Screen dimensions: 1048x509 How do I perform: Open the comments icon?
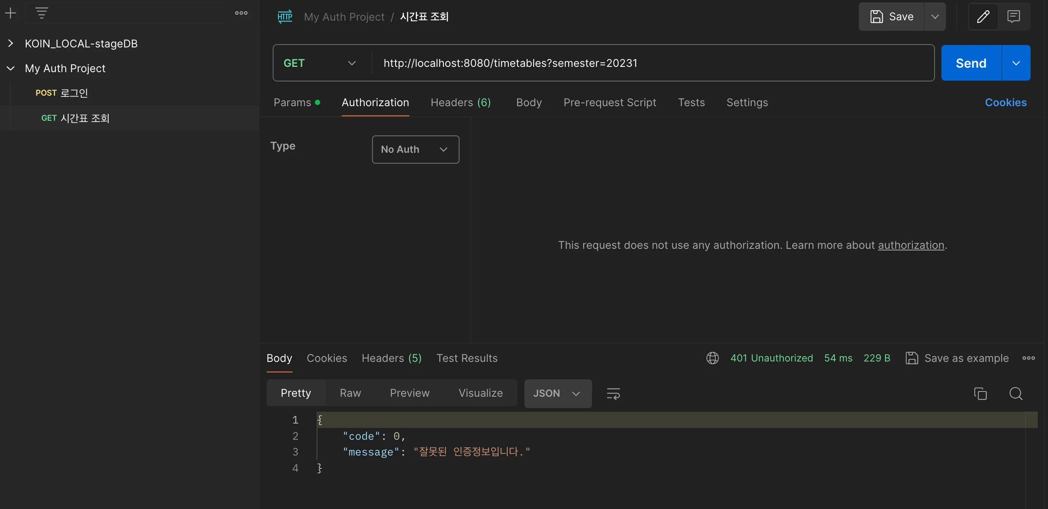click(x=1013, y=17)
